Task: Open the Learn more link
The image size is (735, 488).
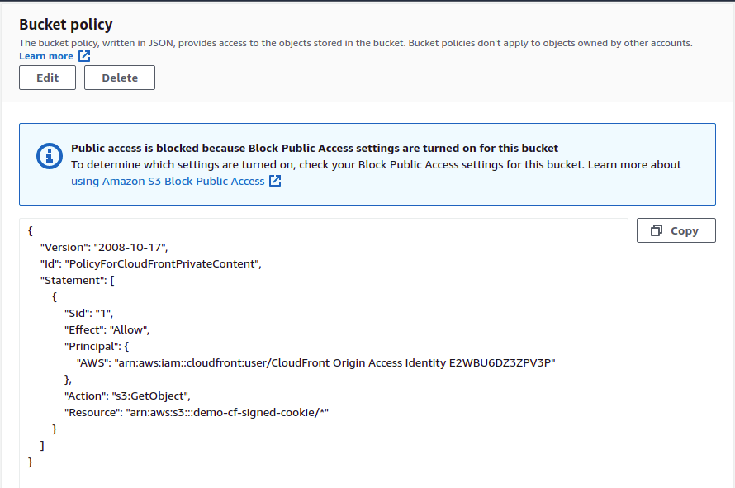Action: click(x=46, y=56)
